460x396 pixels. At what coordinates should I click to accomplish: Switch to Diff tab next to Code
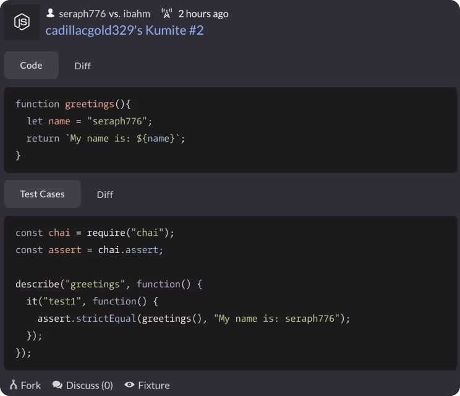[83, 66]
